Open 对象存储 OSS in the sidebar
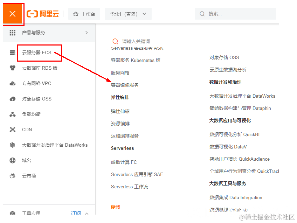The image size is (297, 223). pos(36,99)
